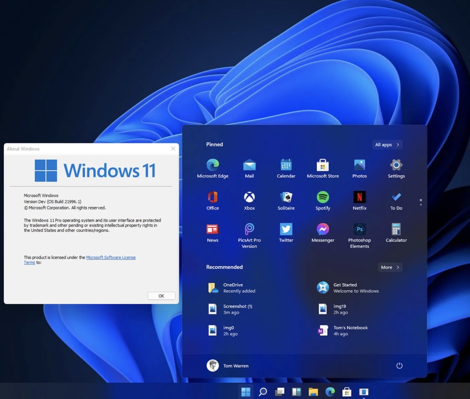This screenshot has width=470, height=399.
Task: Open Tom Warren user account menu
Action: pyautogui.click(x=227, y=365)
